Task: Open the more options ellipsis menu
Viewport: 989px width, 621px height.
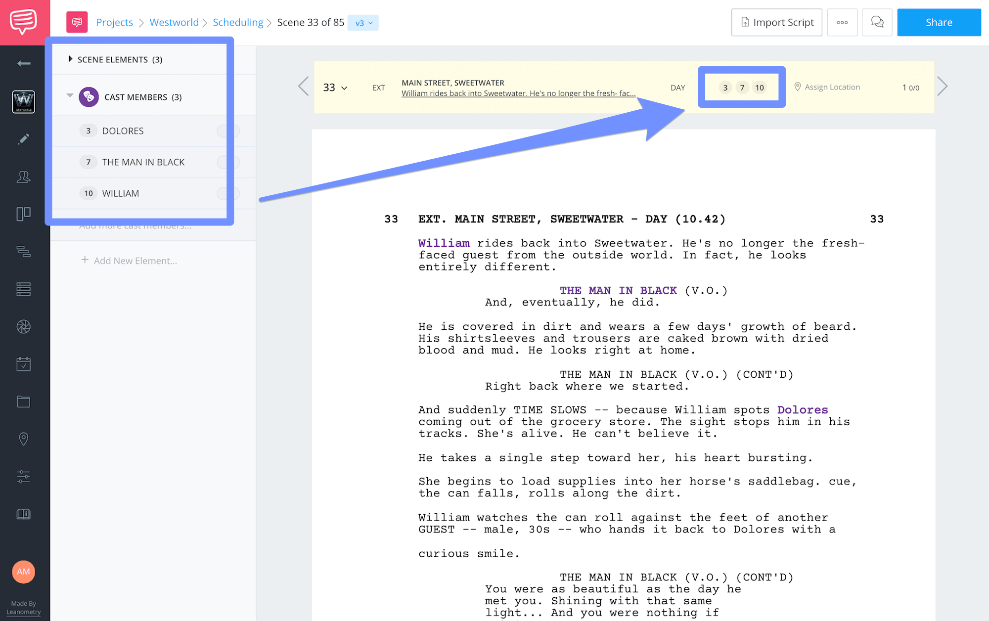Action: (842, 22)
